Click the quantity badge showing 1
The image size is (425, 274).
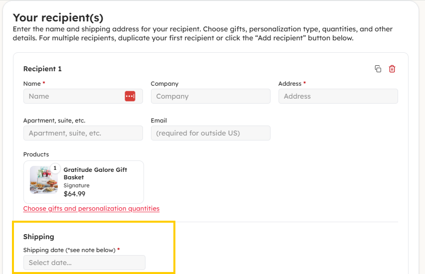55,168
